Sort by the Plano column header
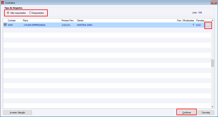 coord(42,21)
